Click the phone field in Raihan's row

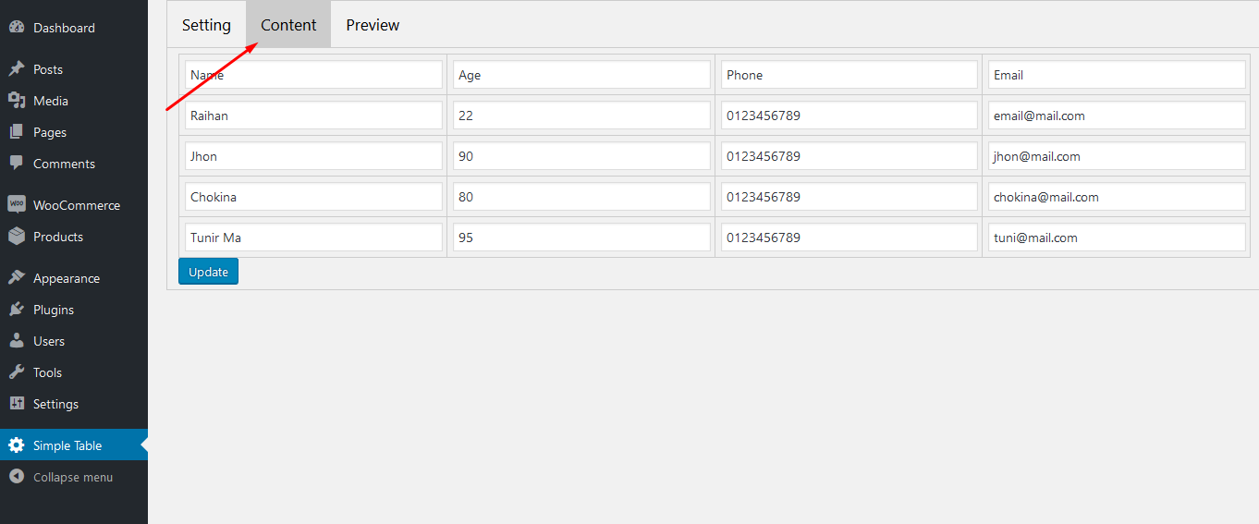(849, 116)
